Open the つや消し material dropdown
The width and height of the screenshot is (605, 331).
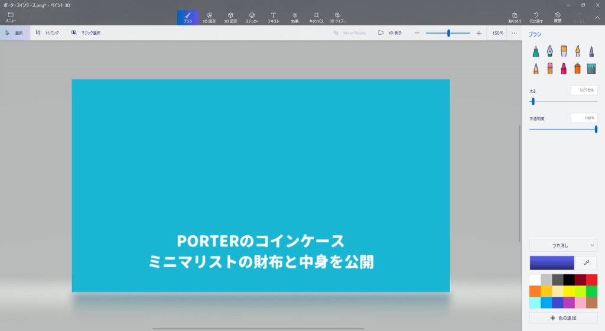tap(563, 245)
